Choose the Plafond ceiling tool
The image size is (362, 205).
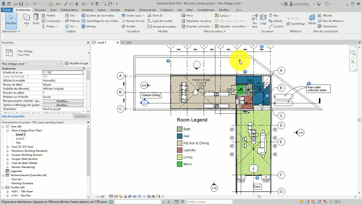coord(72,21)
